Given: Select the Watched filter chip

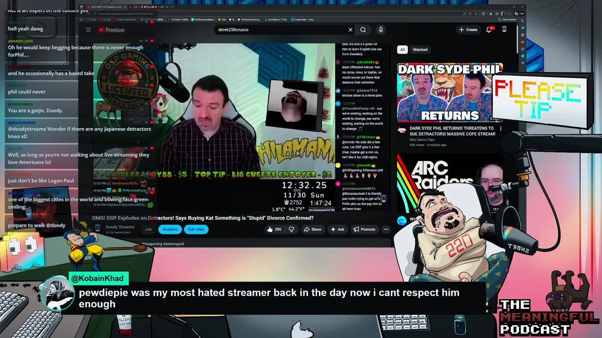Looking at the screenshot, I should [420, 49].
